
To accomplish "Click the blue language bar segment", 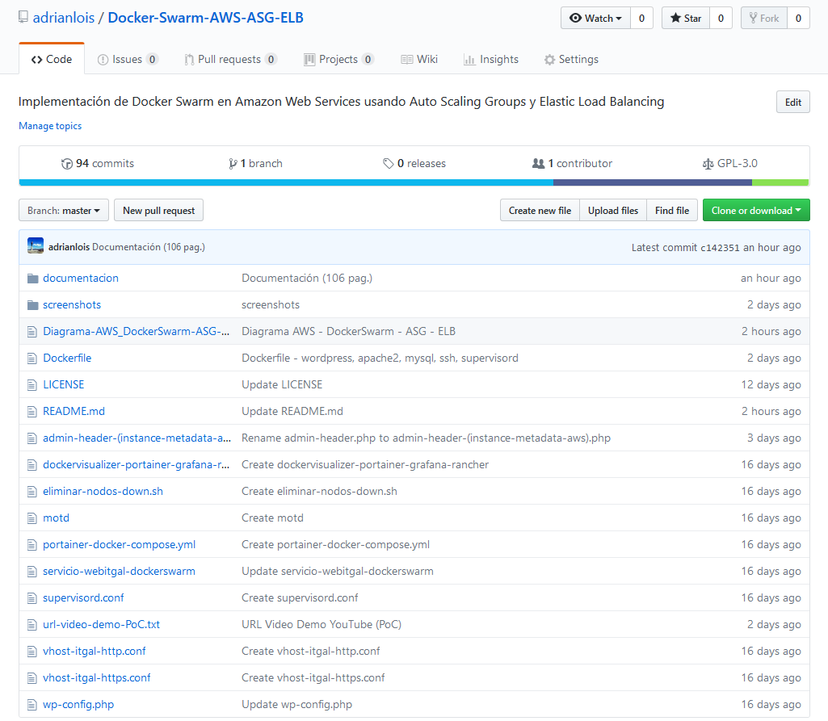I will pos(286,182).
